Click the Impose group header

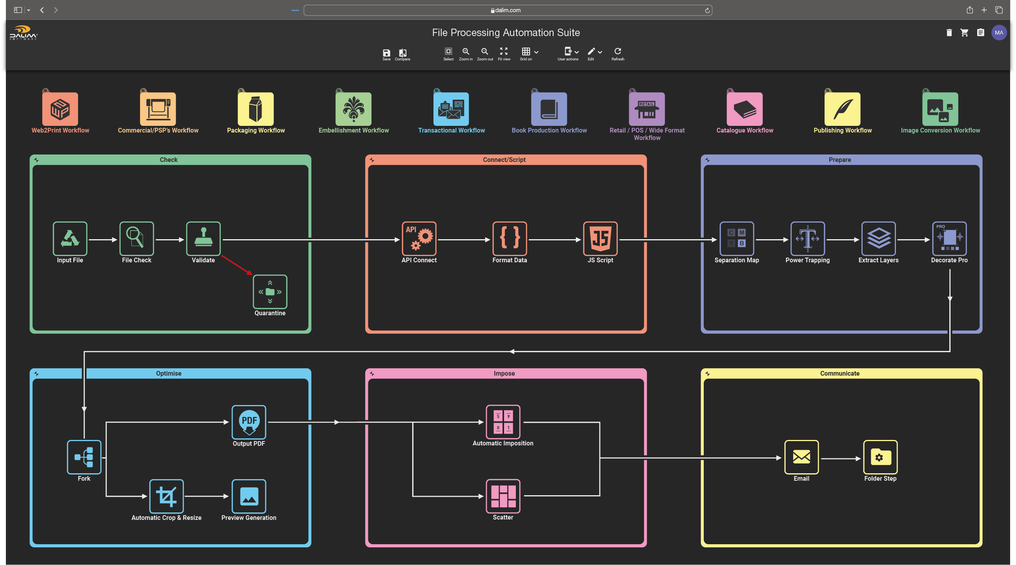click(506, 373)
